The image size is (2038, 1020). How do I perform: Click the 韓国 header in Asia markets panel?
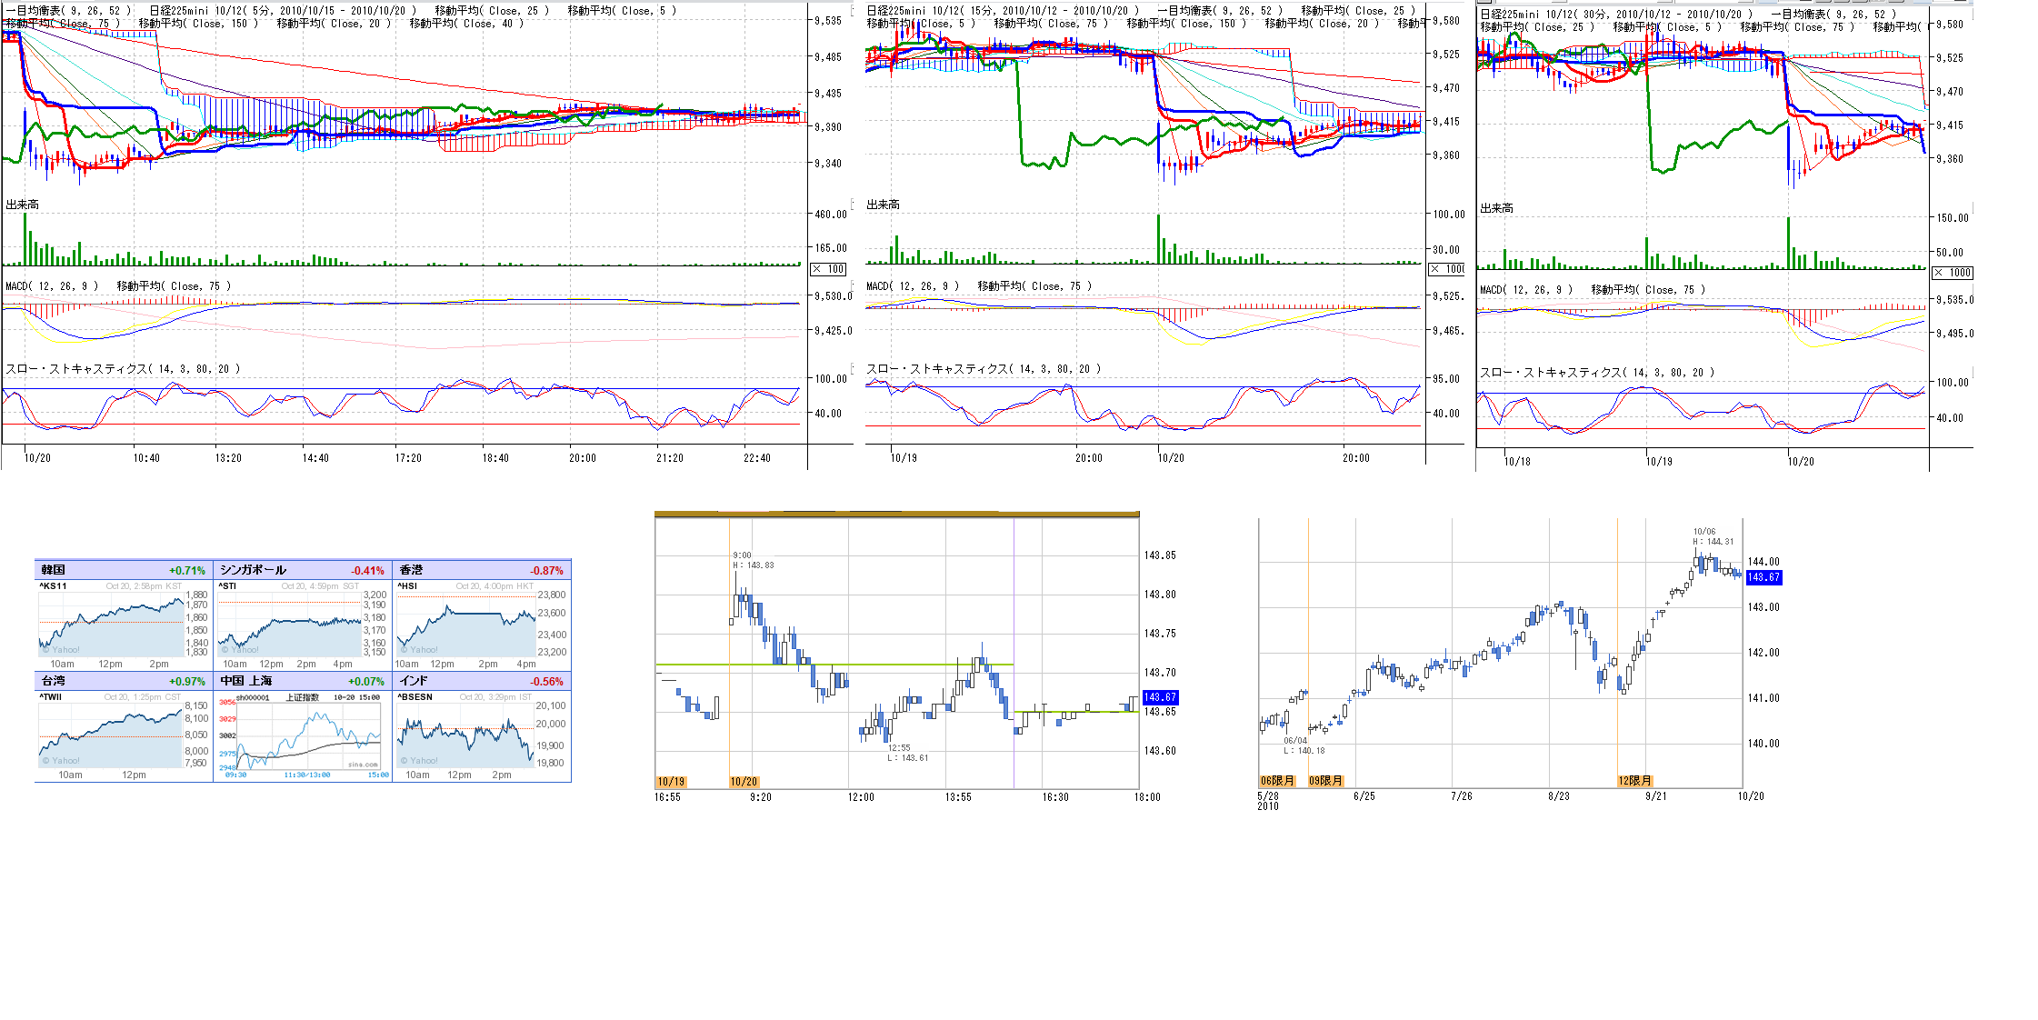pyautogui.click(x=53, y=570)
